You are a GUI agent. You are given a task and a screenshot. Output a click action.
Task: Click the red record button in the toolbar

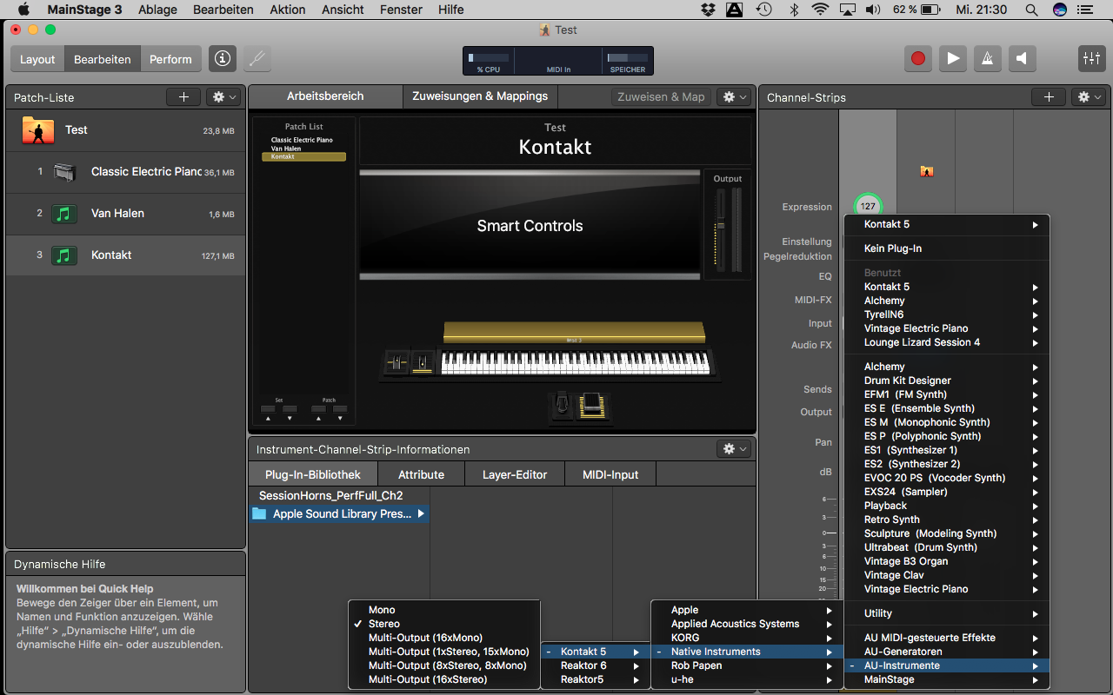pos(918,59)
